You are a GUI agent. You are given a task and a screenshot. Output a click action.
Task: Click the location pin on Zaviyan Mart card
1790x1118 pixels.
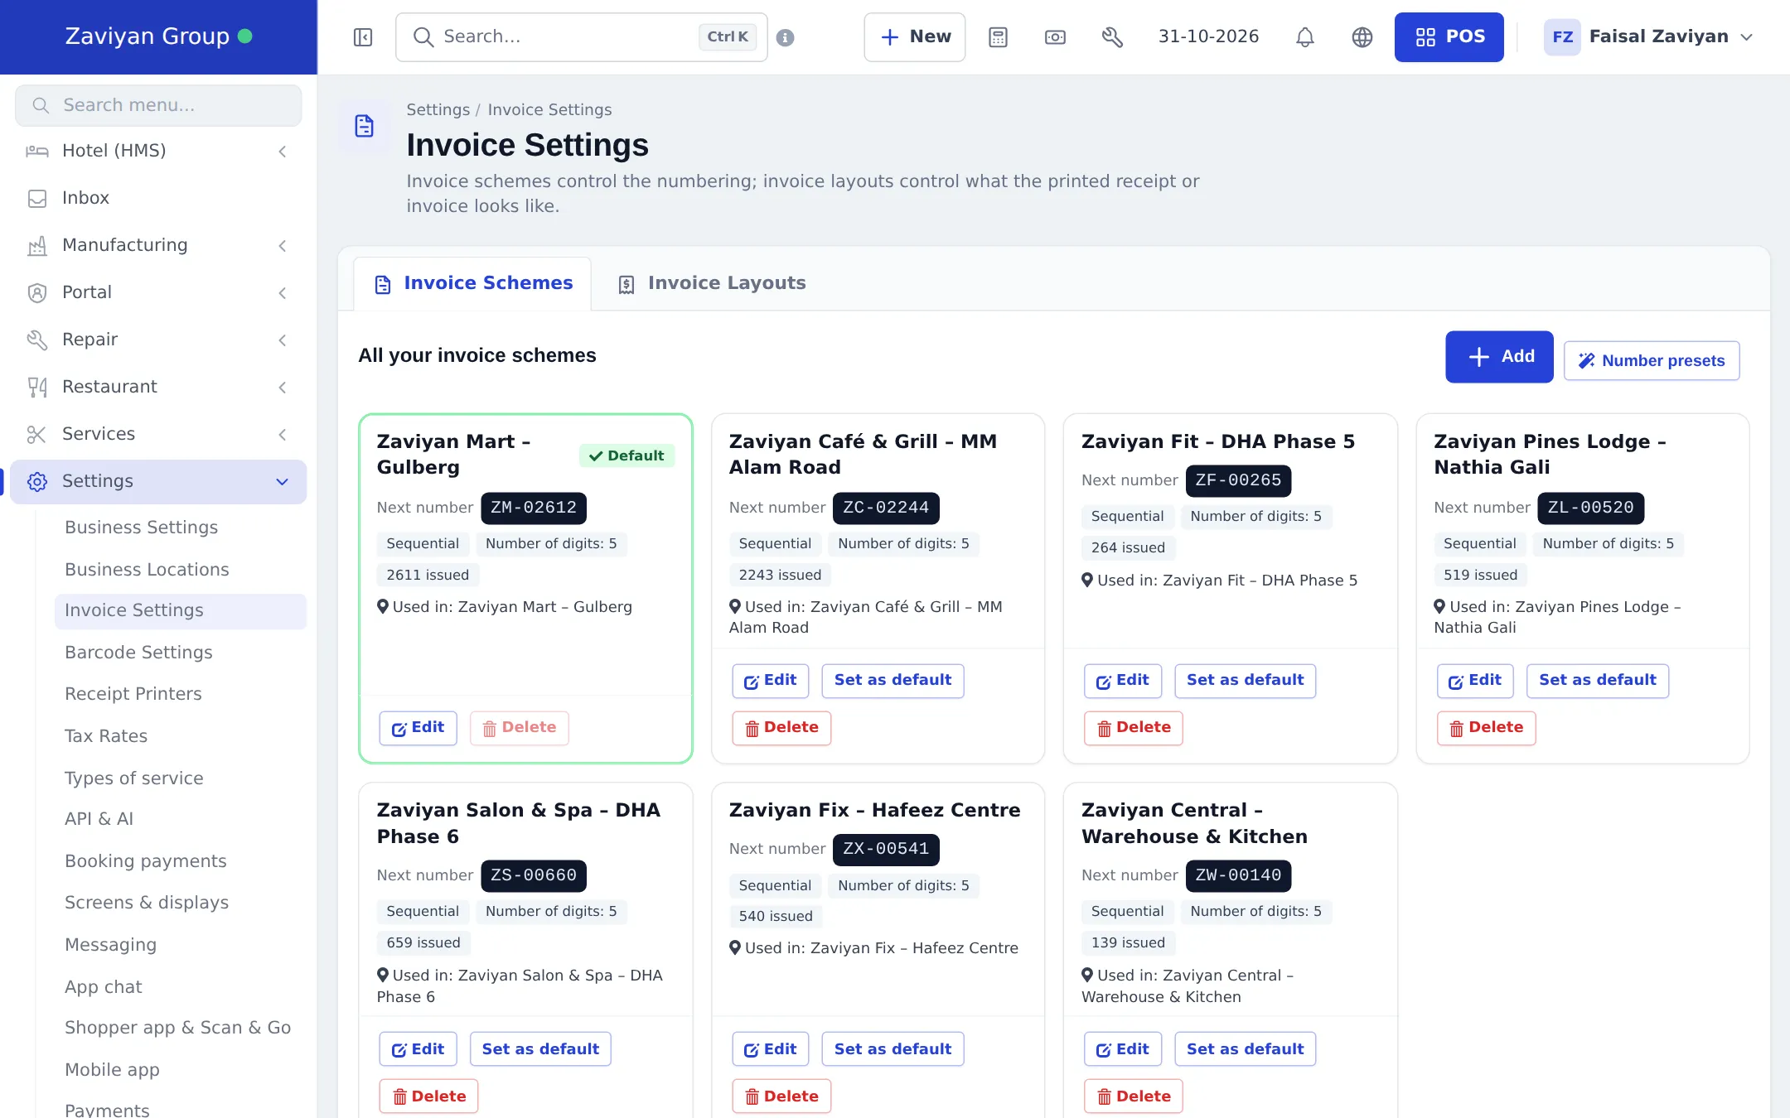[383, 607]
